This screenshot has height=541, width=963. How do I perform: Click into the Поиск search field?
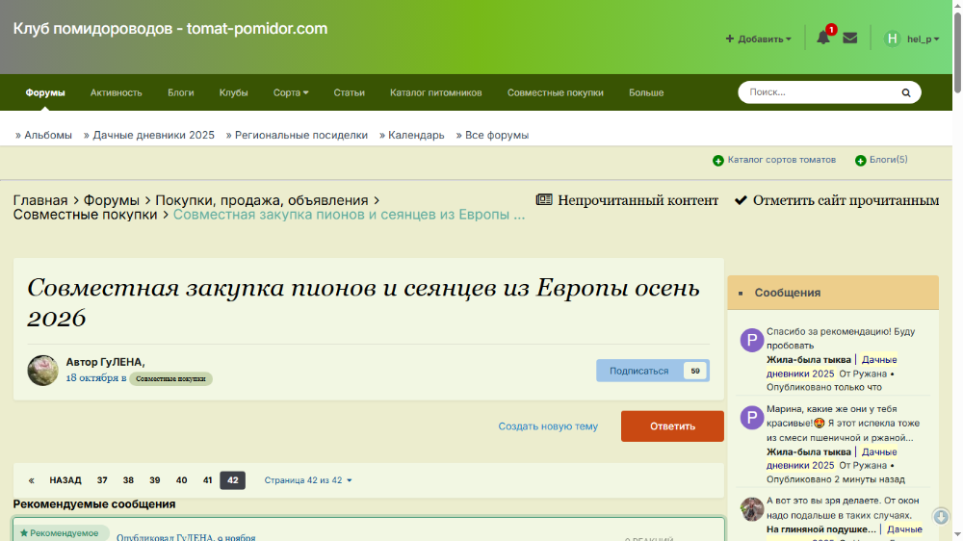[819, 92]
